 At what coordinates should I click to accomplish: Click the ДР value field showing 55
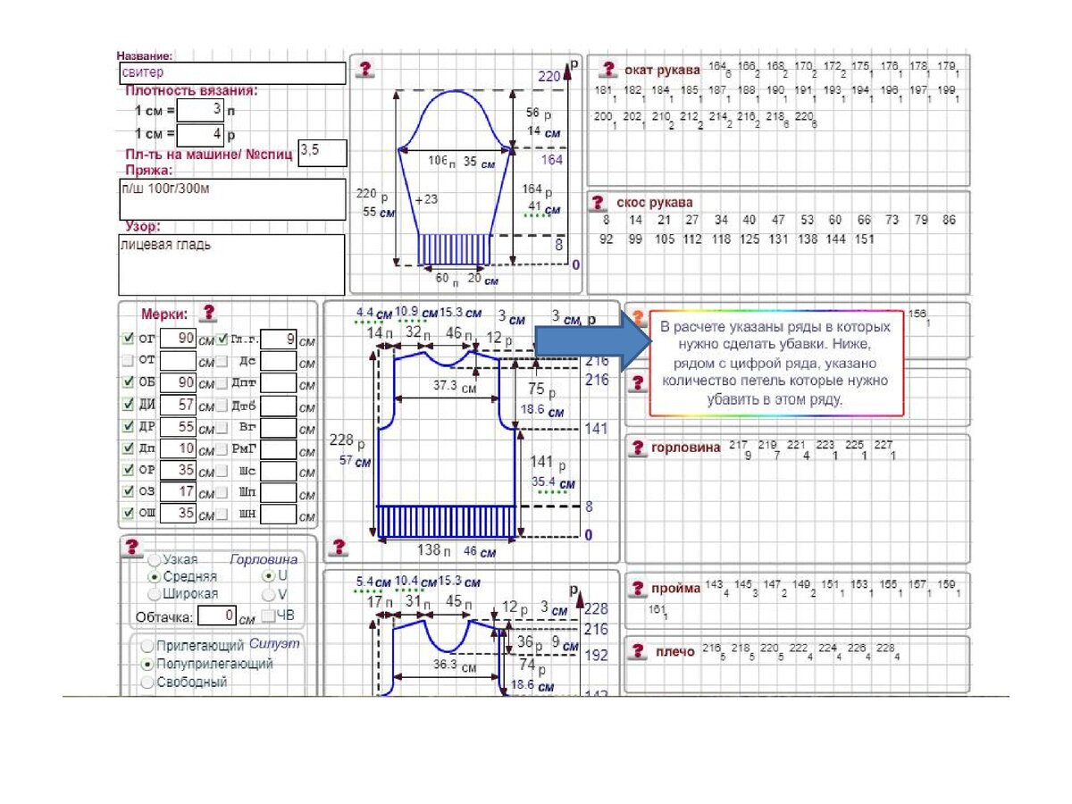click(x=179, y=426)
